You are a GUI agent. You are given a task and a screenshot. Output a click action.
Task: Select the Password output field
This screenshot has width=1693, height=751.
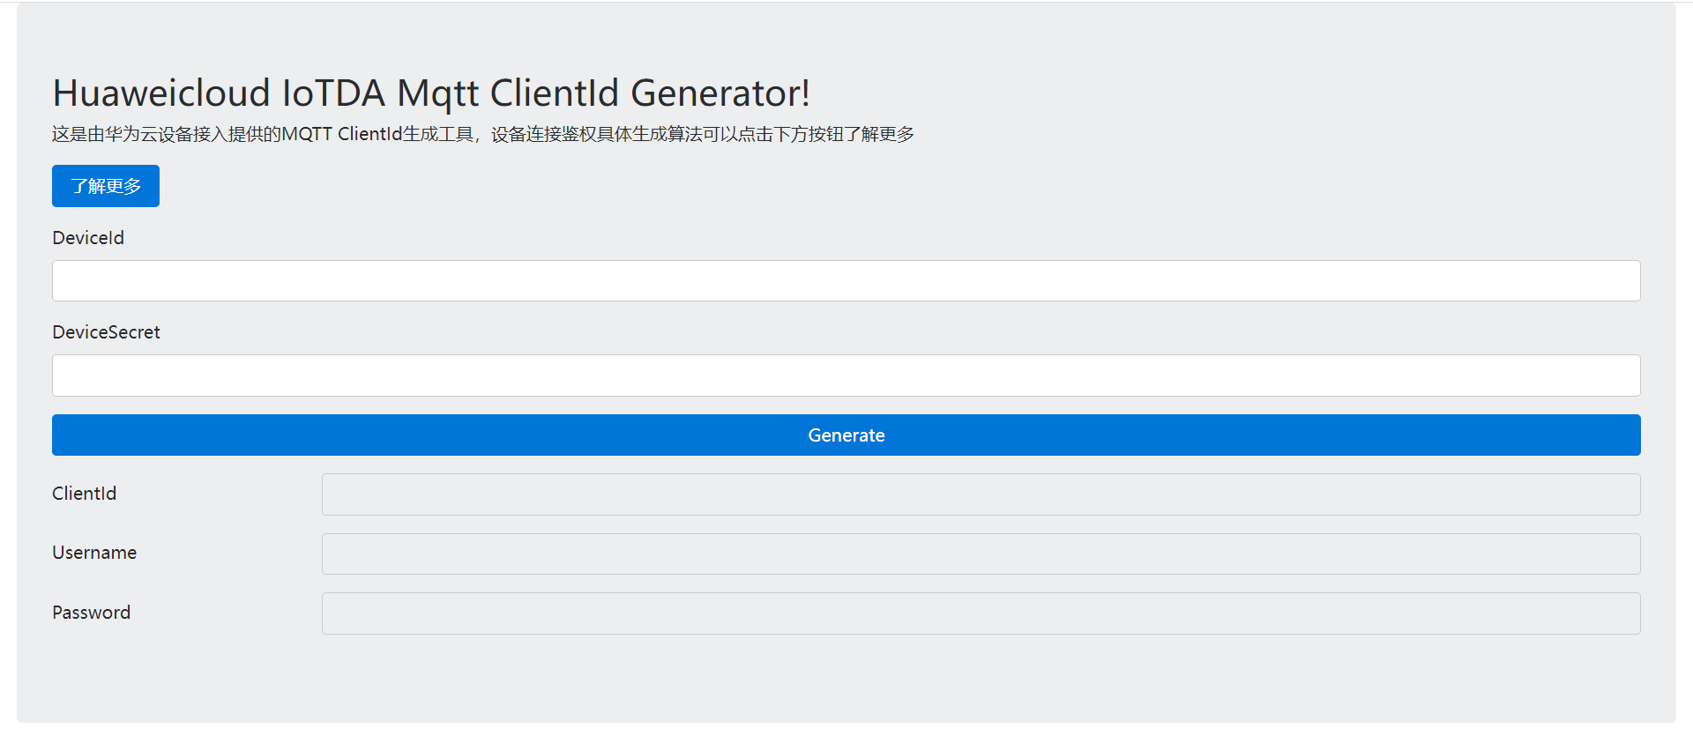pos(981,613)
